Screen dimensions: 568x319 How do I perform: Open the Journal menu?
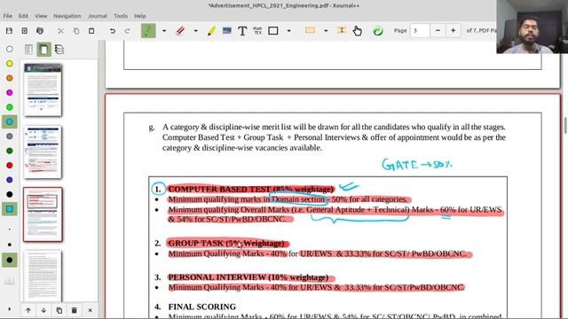coord(98,16)
